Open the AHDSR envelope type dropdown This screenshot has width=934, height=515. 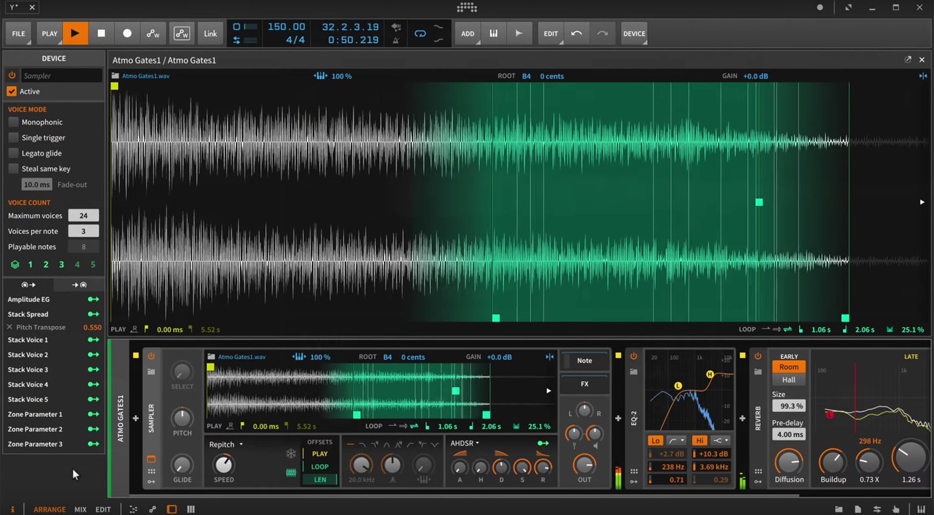click(x=465, y=443)
